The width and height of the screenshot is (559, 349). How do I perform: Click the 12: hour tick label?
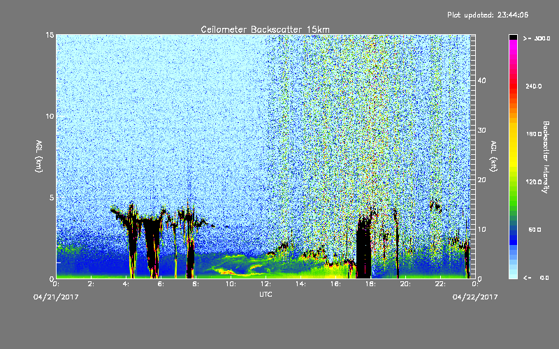(266, 284)
